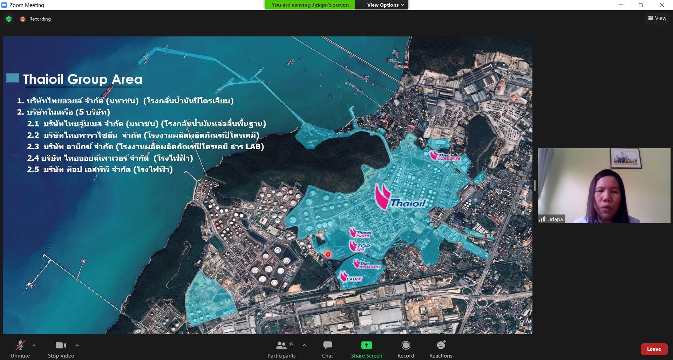The image size is (673, 360).
Task: Click the green Share Screen button
Action: 367,349
